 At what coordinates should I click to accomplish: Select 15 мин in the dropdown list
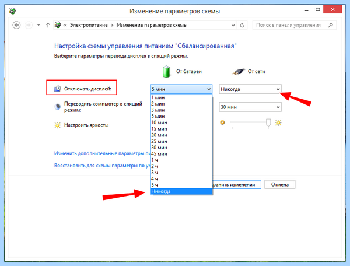[x=181, y=129]
